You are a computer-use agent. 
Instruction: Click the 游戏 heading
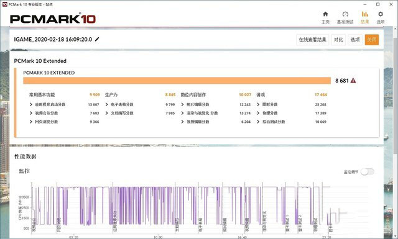(261, 94)
